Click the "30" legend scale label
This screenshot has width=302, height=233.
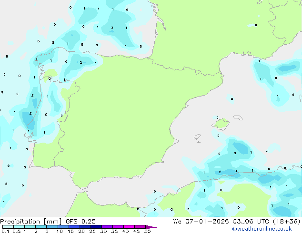point(103,231)
